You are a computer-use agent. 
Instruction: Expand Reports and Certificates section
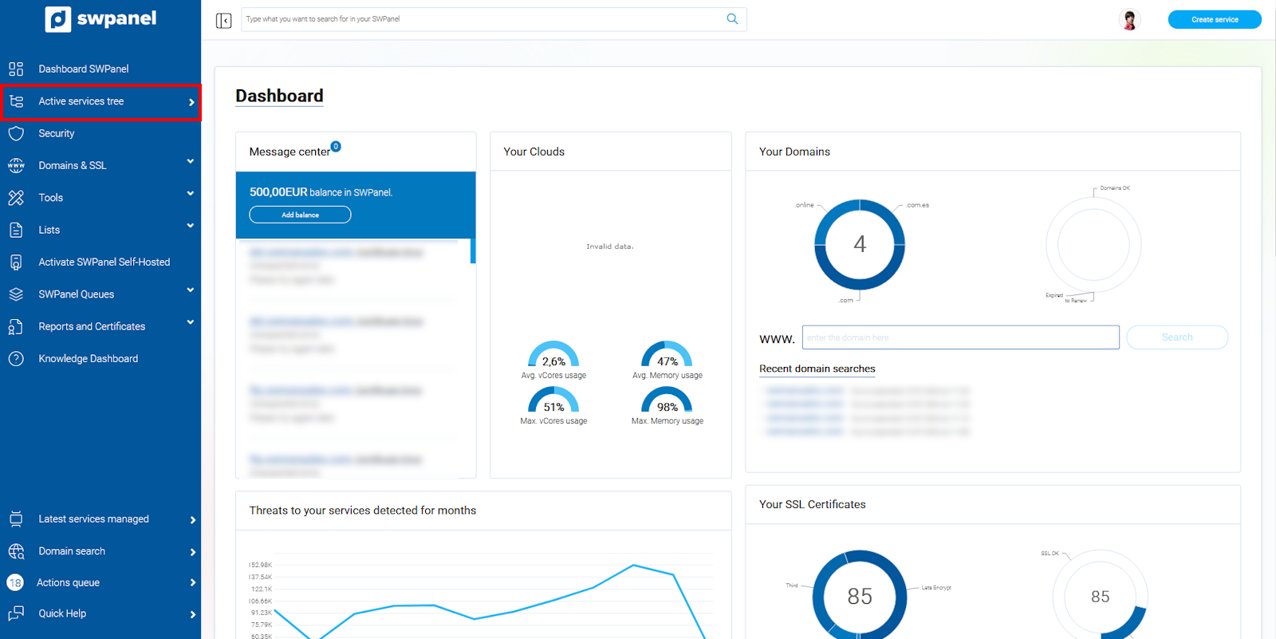(190, 322)
